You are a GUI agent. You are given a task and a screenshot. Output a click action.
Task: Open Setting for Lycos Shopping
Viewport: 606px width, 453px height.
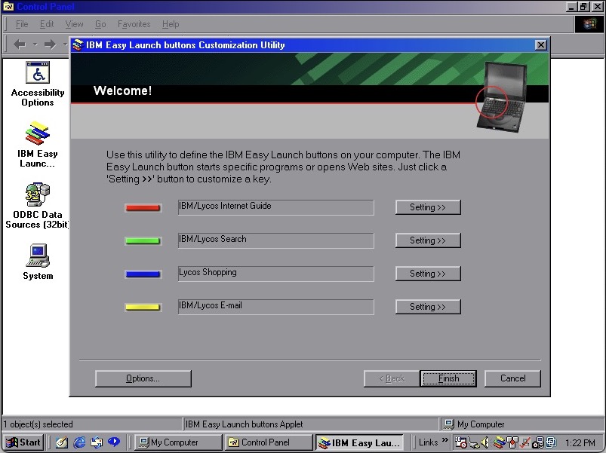(x=427, y=274)
